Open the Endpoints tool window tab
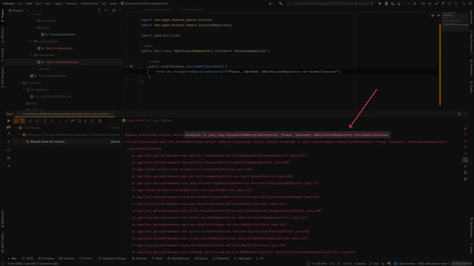 (221, 258)
